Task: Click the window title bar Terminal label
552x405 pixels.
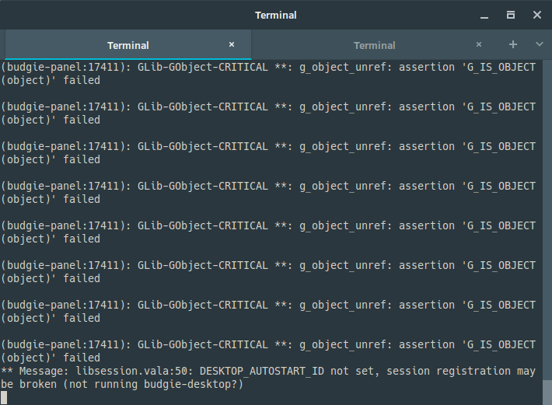Action: 276,16
